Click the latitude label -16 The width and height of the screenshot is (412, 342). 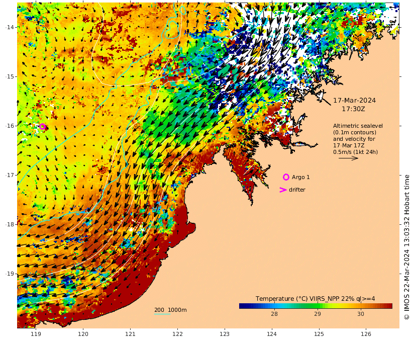pos(10,126)
